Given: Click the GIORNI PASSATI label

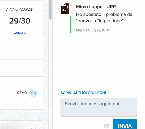Looking at the screenshot, I should 20,10.
